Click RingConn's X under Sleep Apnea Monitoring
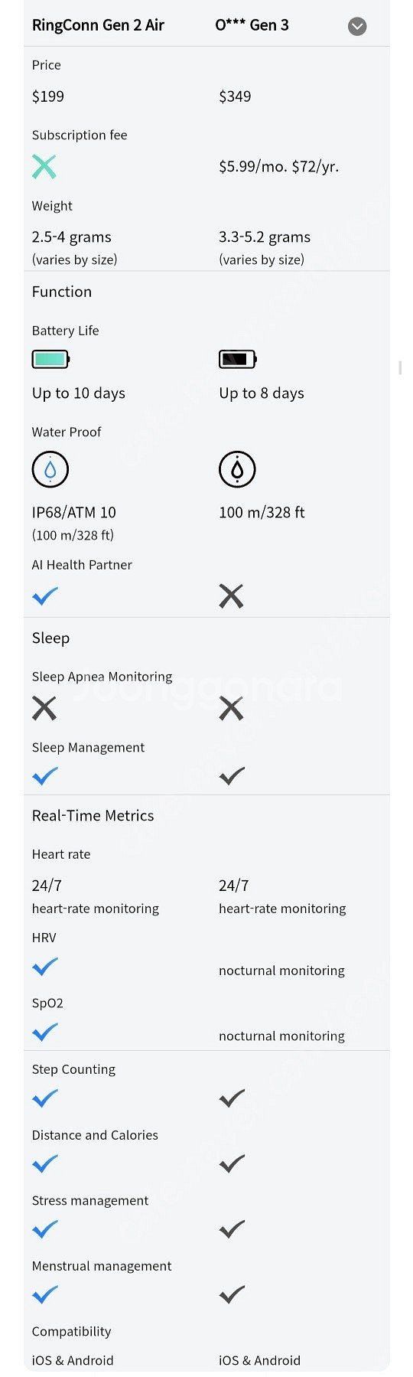The height and width of the screenshot is (1377, 413). pos(44,709)
